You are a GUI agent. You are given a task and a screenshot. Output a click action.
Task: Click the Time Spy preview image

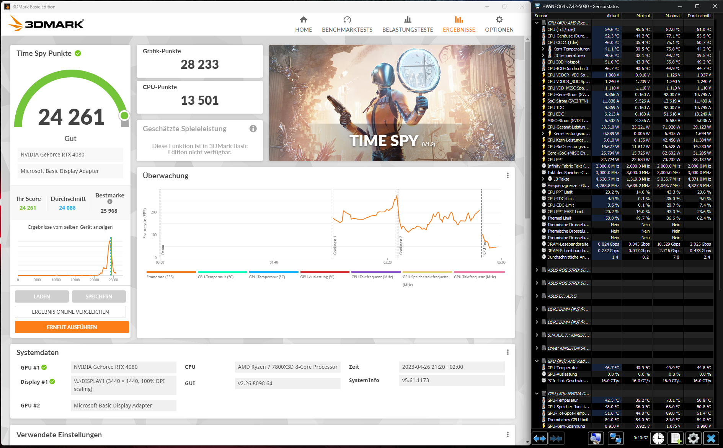coord(392,103)
